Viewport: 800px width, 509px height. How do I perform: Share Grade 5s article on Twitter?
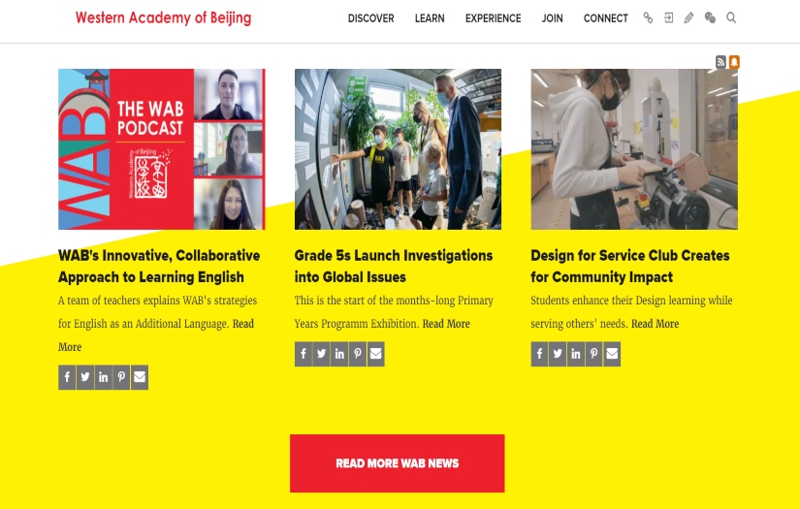pyautogui.click(x=321, y=354)
